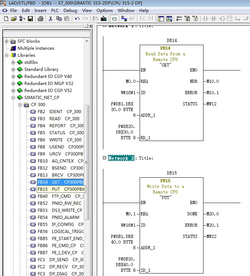Collapse the Network 2 section
The height and width of the screenshot is (276, 250).
(104, 158)
